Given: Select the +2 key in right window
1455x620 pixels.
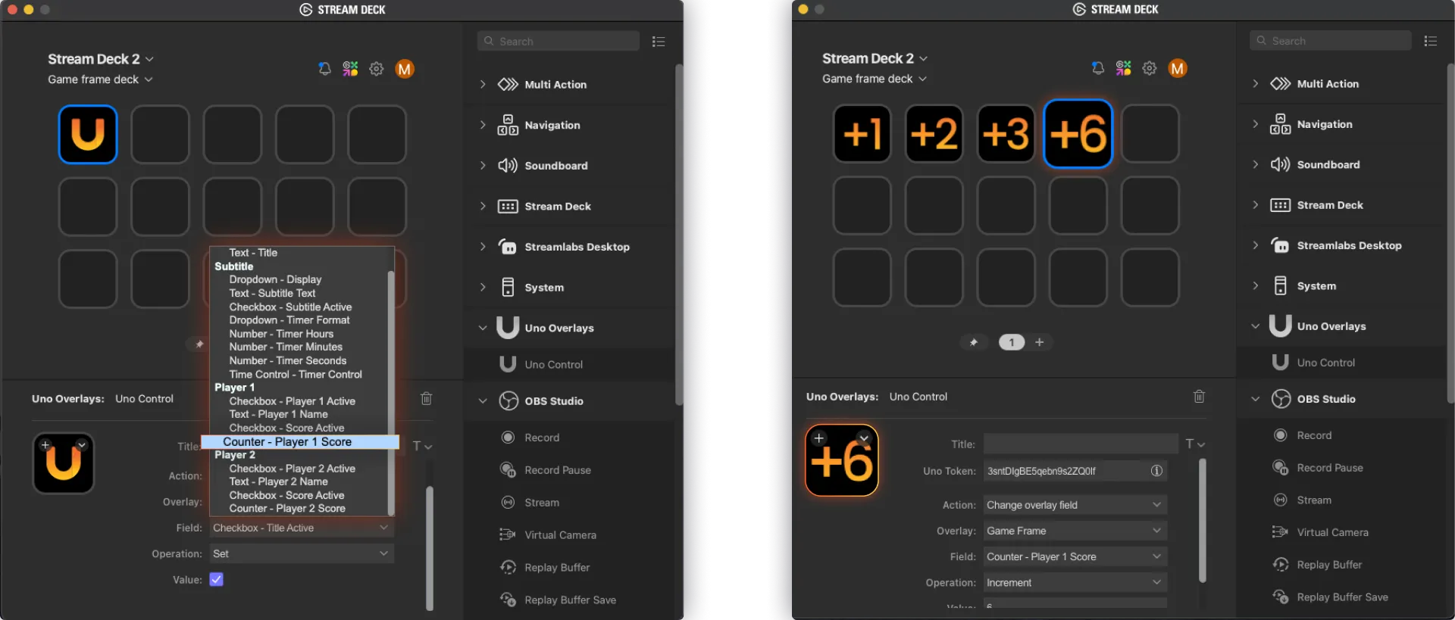Looking at the screenshot, I should click(x=934, y=134).
